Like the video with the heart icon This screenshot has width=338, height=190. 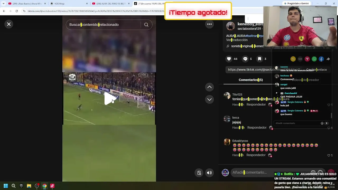(x=229, y=59)
